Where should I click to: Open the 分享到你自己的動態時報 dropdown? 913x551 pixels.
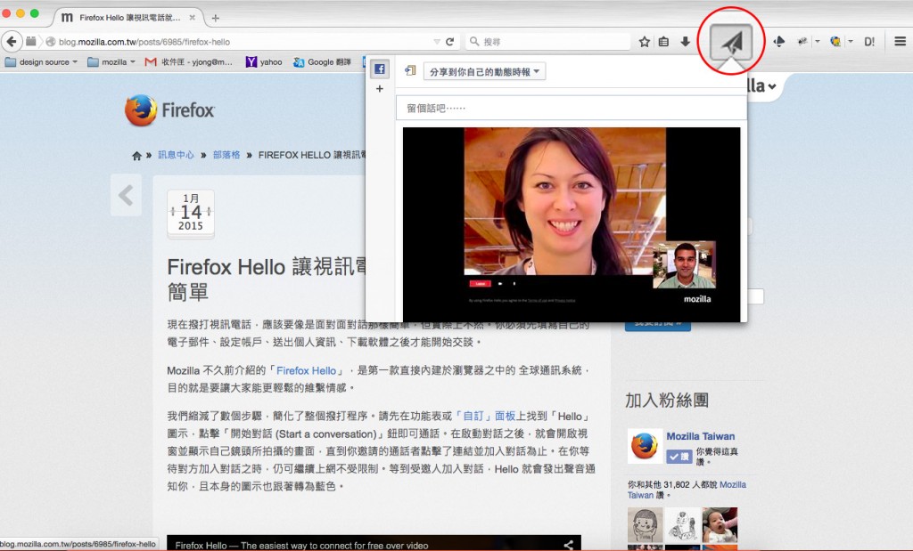(x=484, y=71)
